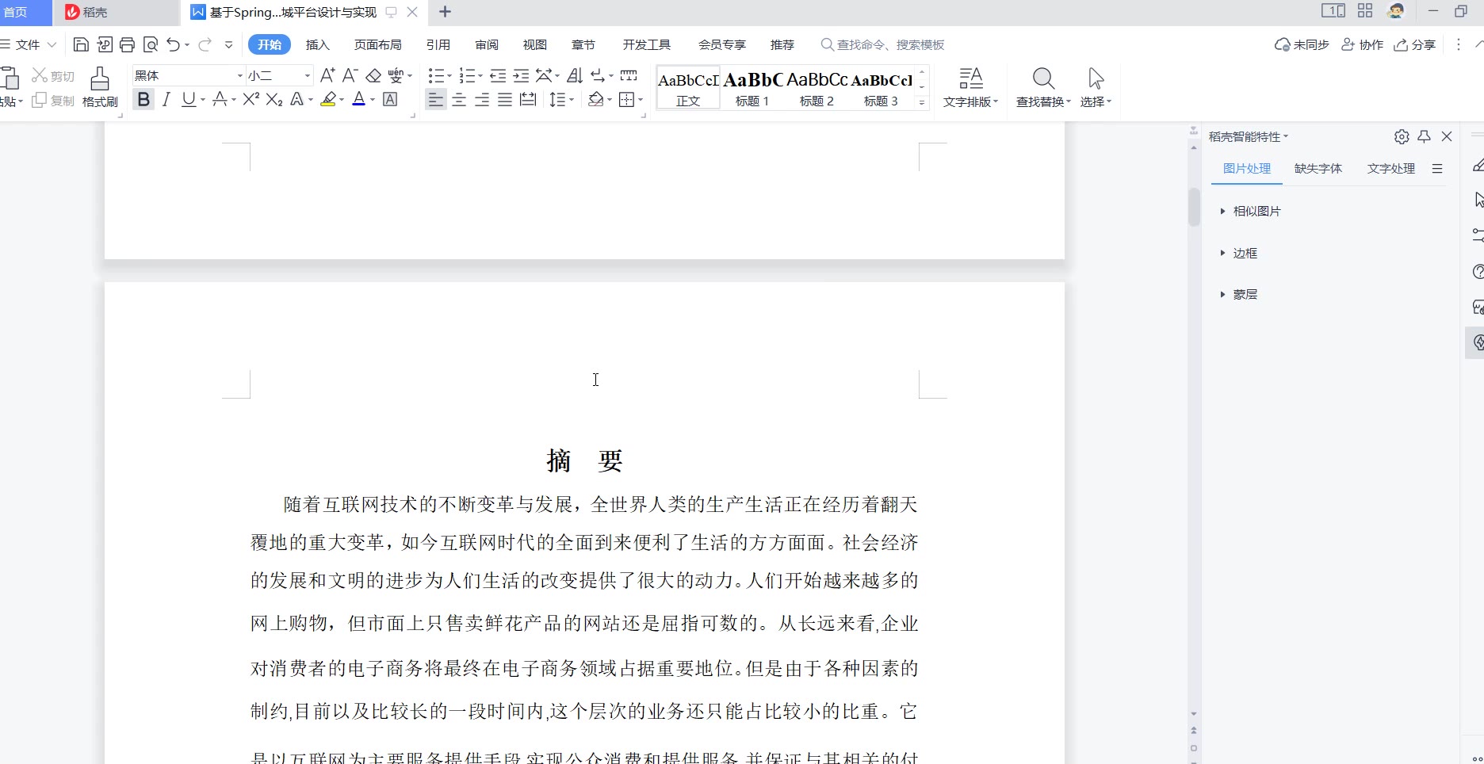1484x764 pixels.
Task: Toggle Bold formatting button
Action: (143, 99)
